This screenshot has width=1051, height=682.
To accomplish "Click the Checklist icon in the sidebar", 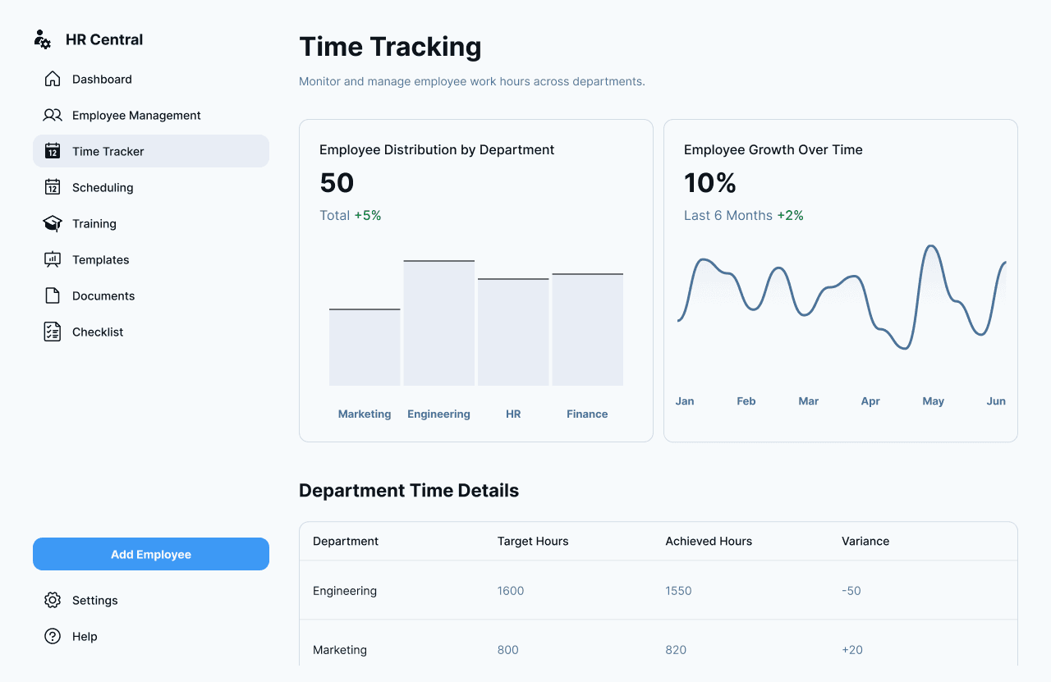I will pos(52,332).
